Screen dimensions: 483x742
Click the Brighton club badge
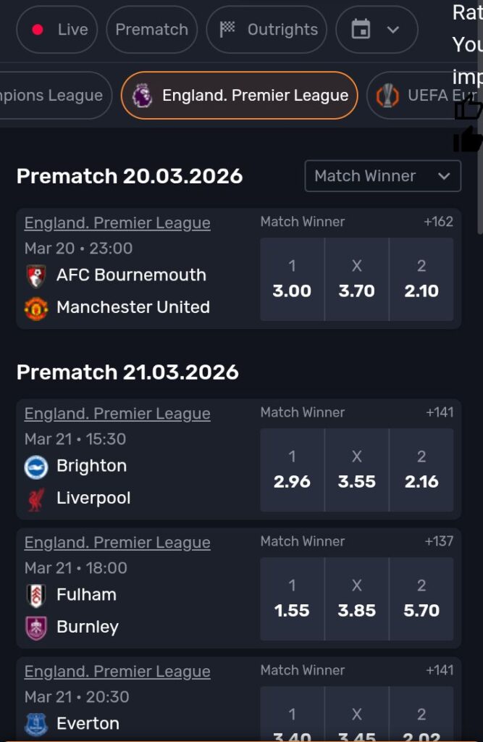pos(35,467)
